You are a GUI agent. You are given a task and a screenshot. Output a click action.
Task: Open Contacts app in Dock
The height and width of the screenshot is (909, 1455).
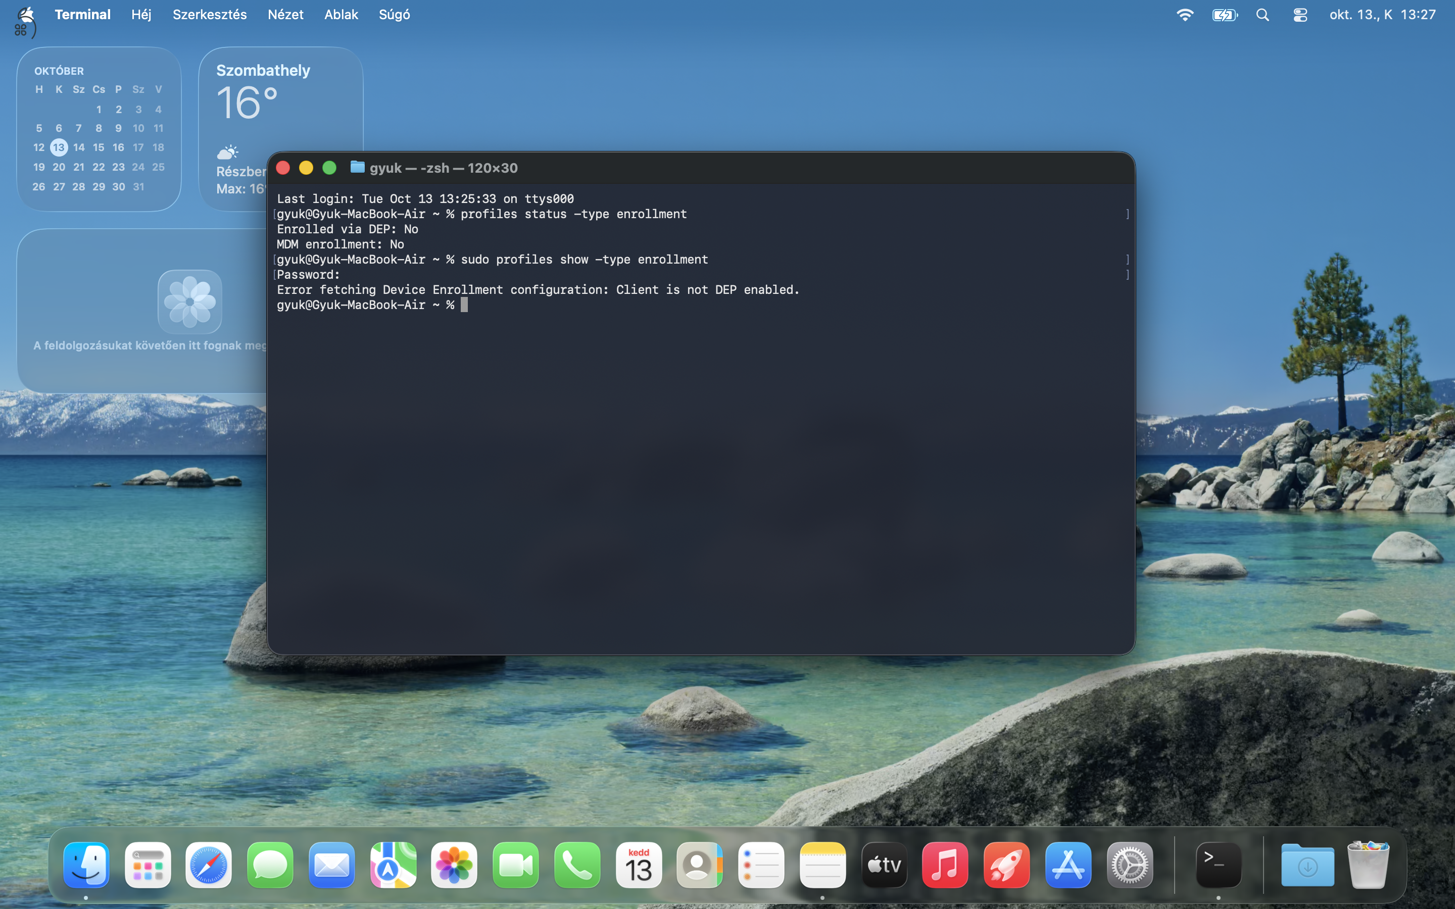700,865
